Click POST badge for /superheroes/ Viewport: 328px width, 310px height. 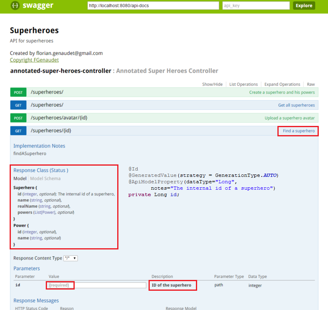tap(18, 92)
